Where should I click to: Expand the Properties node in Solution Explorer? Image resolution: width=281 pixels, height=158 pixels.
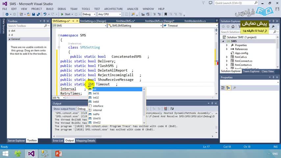click(x=227, y=45)
